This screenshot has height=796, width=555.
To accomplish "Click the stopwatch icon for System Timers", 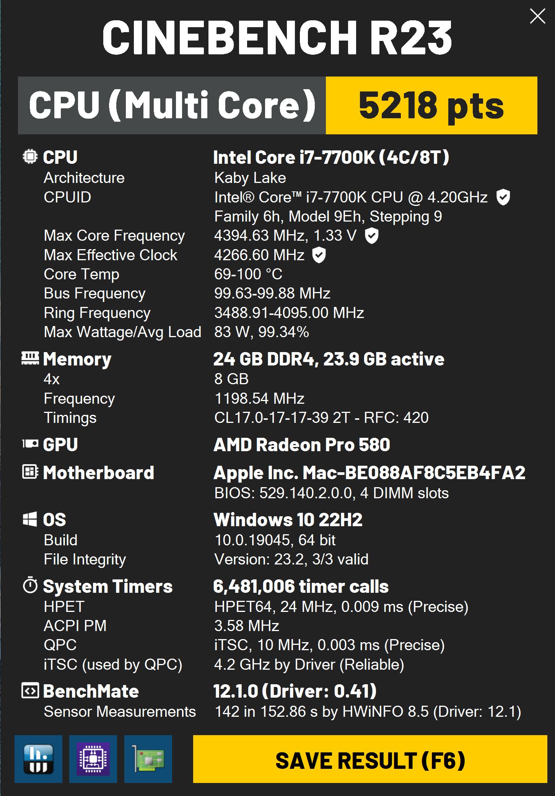I will coord(30,586).
